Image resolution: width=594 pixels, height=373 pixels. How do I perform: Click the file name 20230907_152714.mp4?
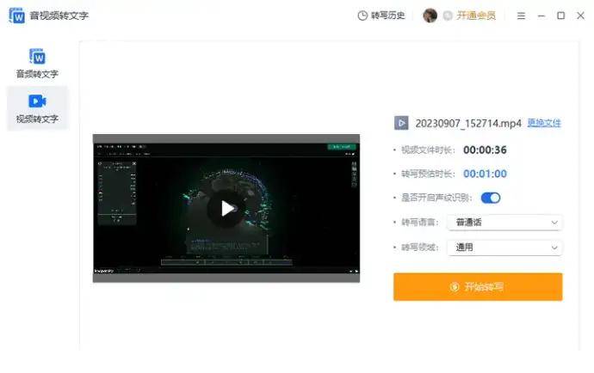(x=468, y=123)
